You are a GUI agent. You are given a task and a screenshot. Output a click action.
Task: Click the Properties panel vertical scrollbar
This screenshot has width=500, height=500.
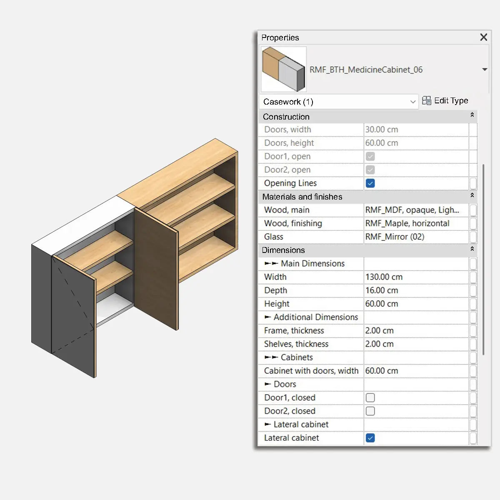click(483, 259)
